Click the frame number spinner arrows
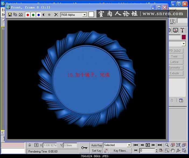The height and width of the screenshot is (158, 189). click(156, 150)
